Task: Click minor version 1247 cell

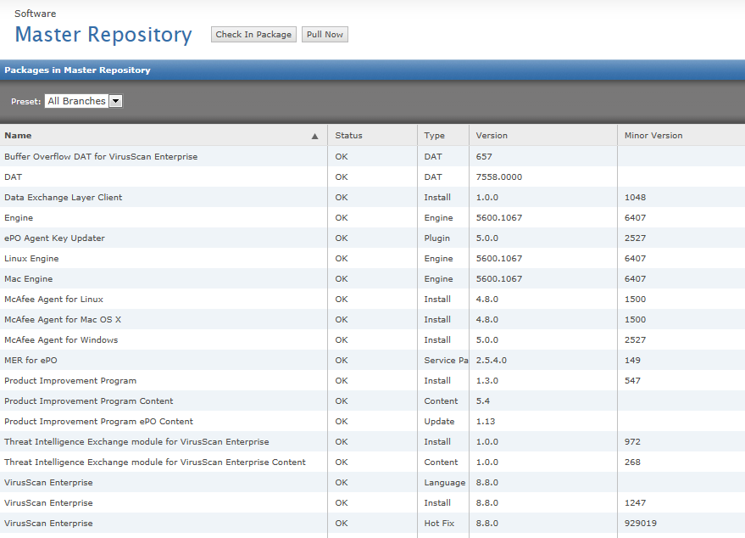Action: pos(636,503)
